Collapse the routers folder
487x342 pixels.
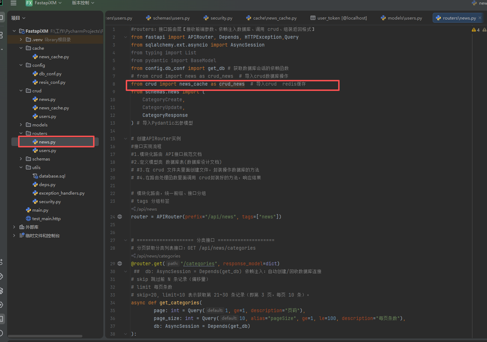[21, 134]
